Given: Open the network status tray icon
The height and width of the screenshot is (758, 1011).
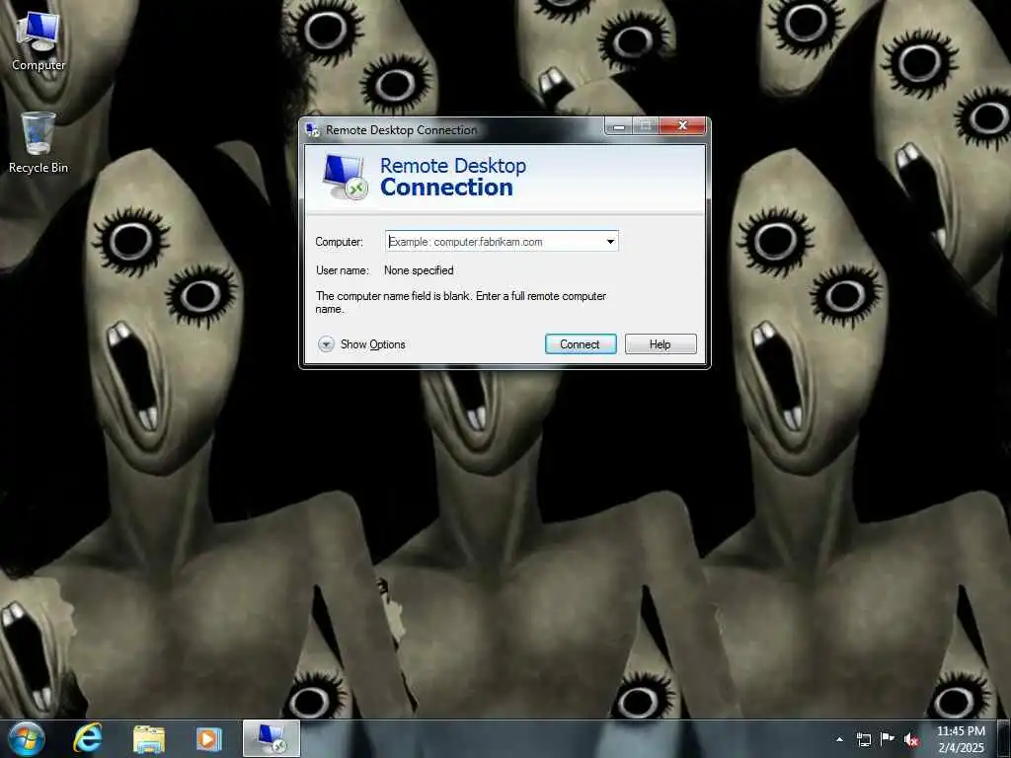Looking at the screenshot, I should (x=863, y=739).
